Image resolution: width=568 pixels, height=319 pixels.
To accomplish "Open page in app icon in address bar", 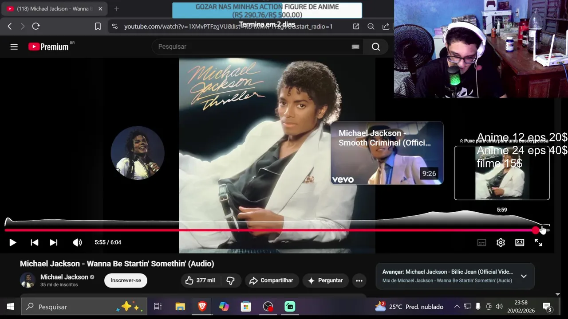I will tap(356, 27).
